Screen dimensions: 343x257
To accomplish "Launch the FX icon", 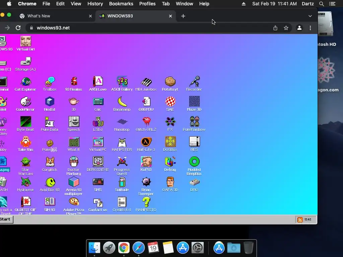I will (170, 124).
